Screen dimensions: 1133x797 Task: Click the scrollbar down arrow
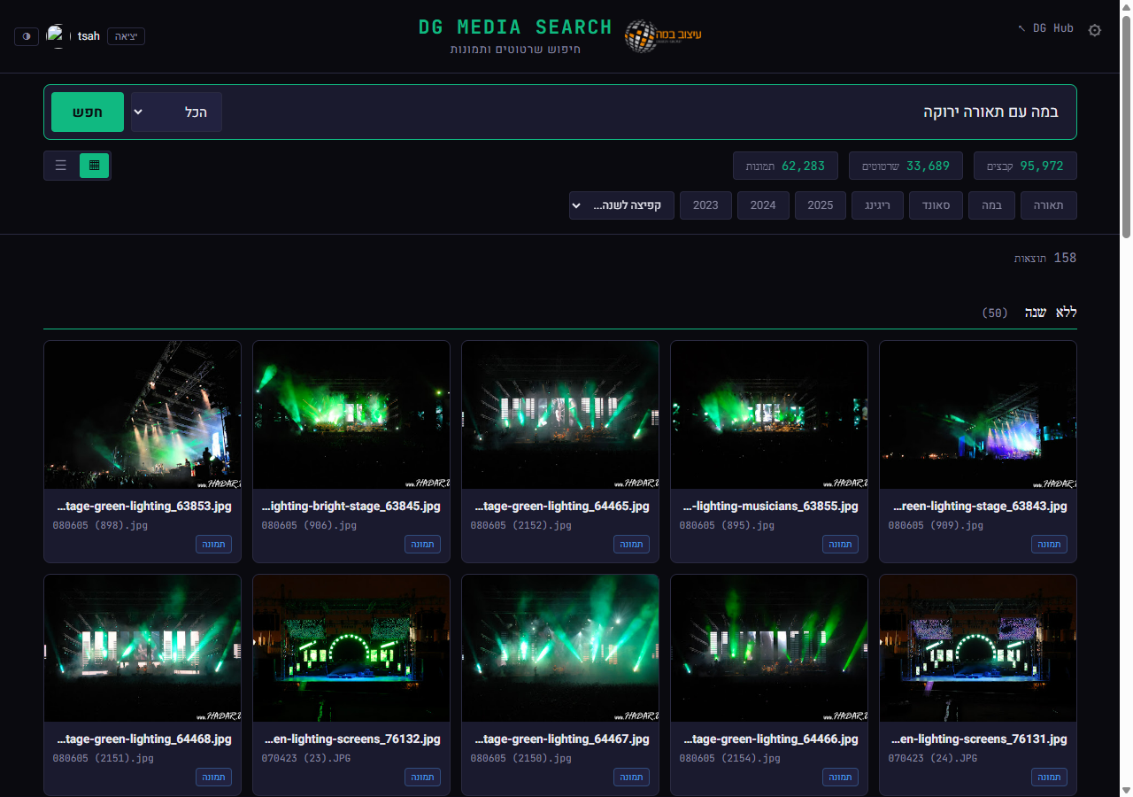[1126, 790]
